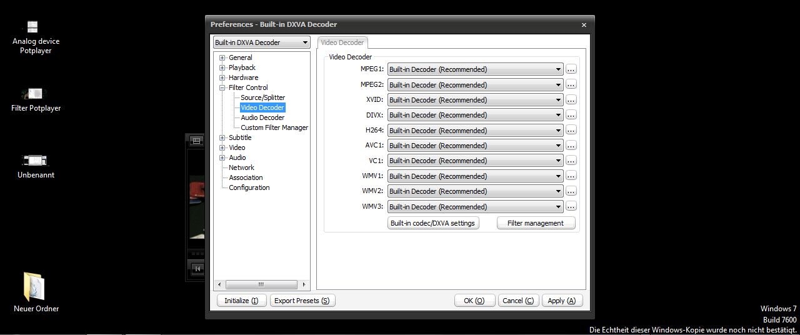Open the MPEG2 decoder dropdown
800x335 pixels.
475,84
